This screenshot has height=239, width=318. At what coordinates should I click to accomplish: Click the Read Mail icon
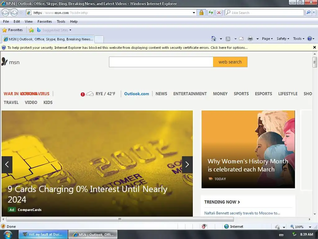pyautogui.click(x=241, y=39)
